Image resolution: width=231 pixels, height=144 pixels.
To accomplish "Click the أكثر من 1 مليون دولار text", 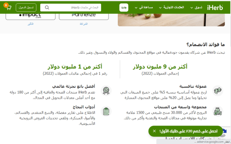I will pos(75,67).
